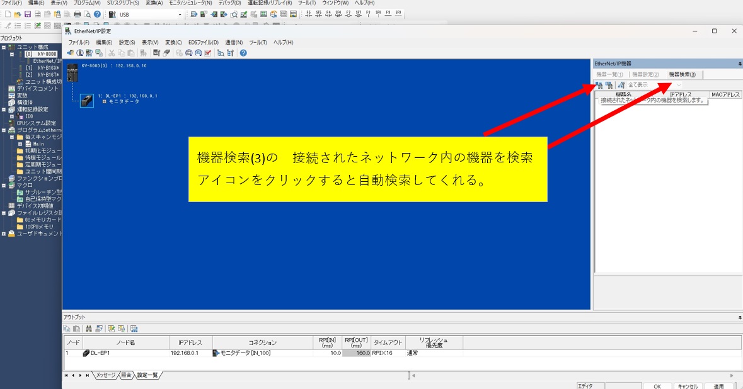Click the KV-8000 PLC unit icon on canvas

click(73, 72)
